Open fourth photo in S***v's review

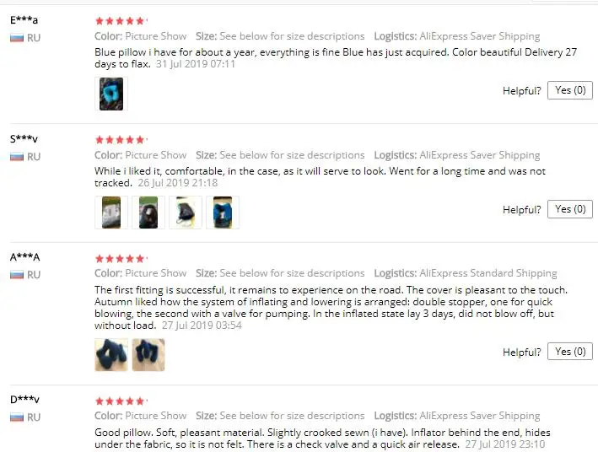pos(223,213)
